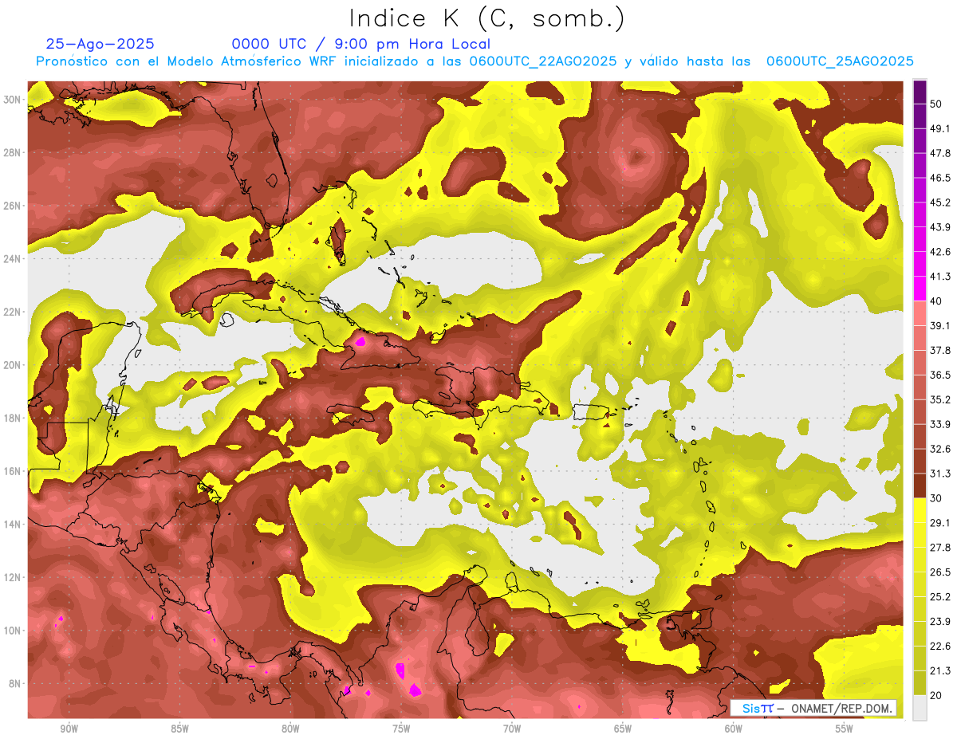
Task: Click "0000 UTC / 9:00 pm Hora Local"
Action: pyautogui.click(x=361, y=44)
